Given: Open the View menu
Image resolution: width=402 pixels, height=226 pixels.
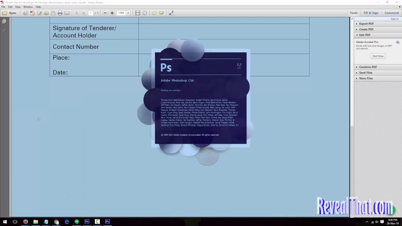Looking at the screenshot, I should tap(18, 7).
